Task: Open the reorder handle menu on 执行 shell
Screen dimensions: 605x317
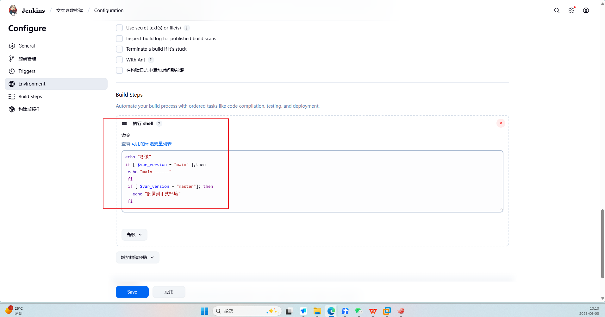Action: pyautogui.click(x=124, y=124)
